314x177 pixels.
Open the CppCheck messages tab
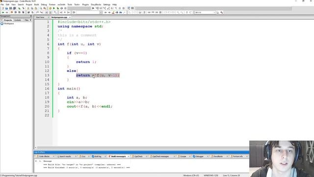click(x=160, y=156)
